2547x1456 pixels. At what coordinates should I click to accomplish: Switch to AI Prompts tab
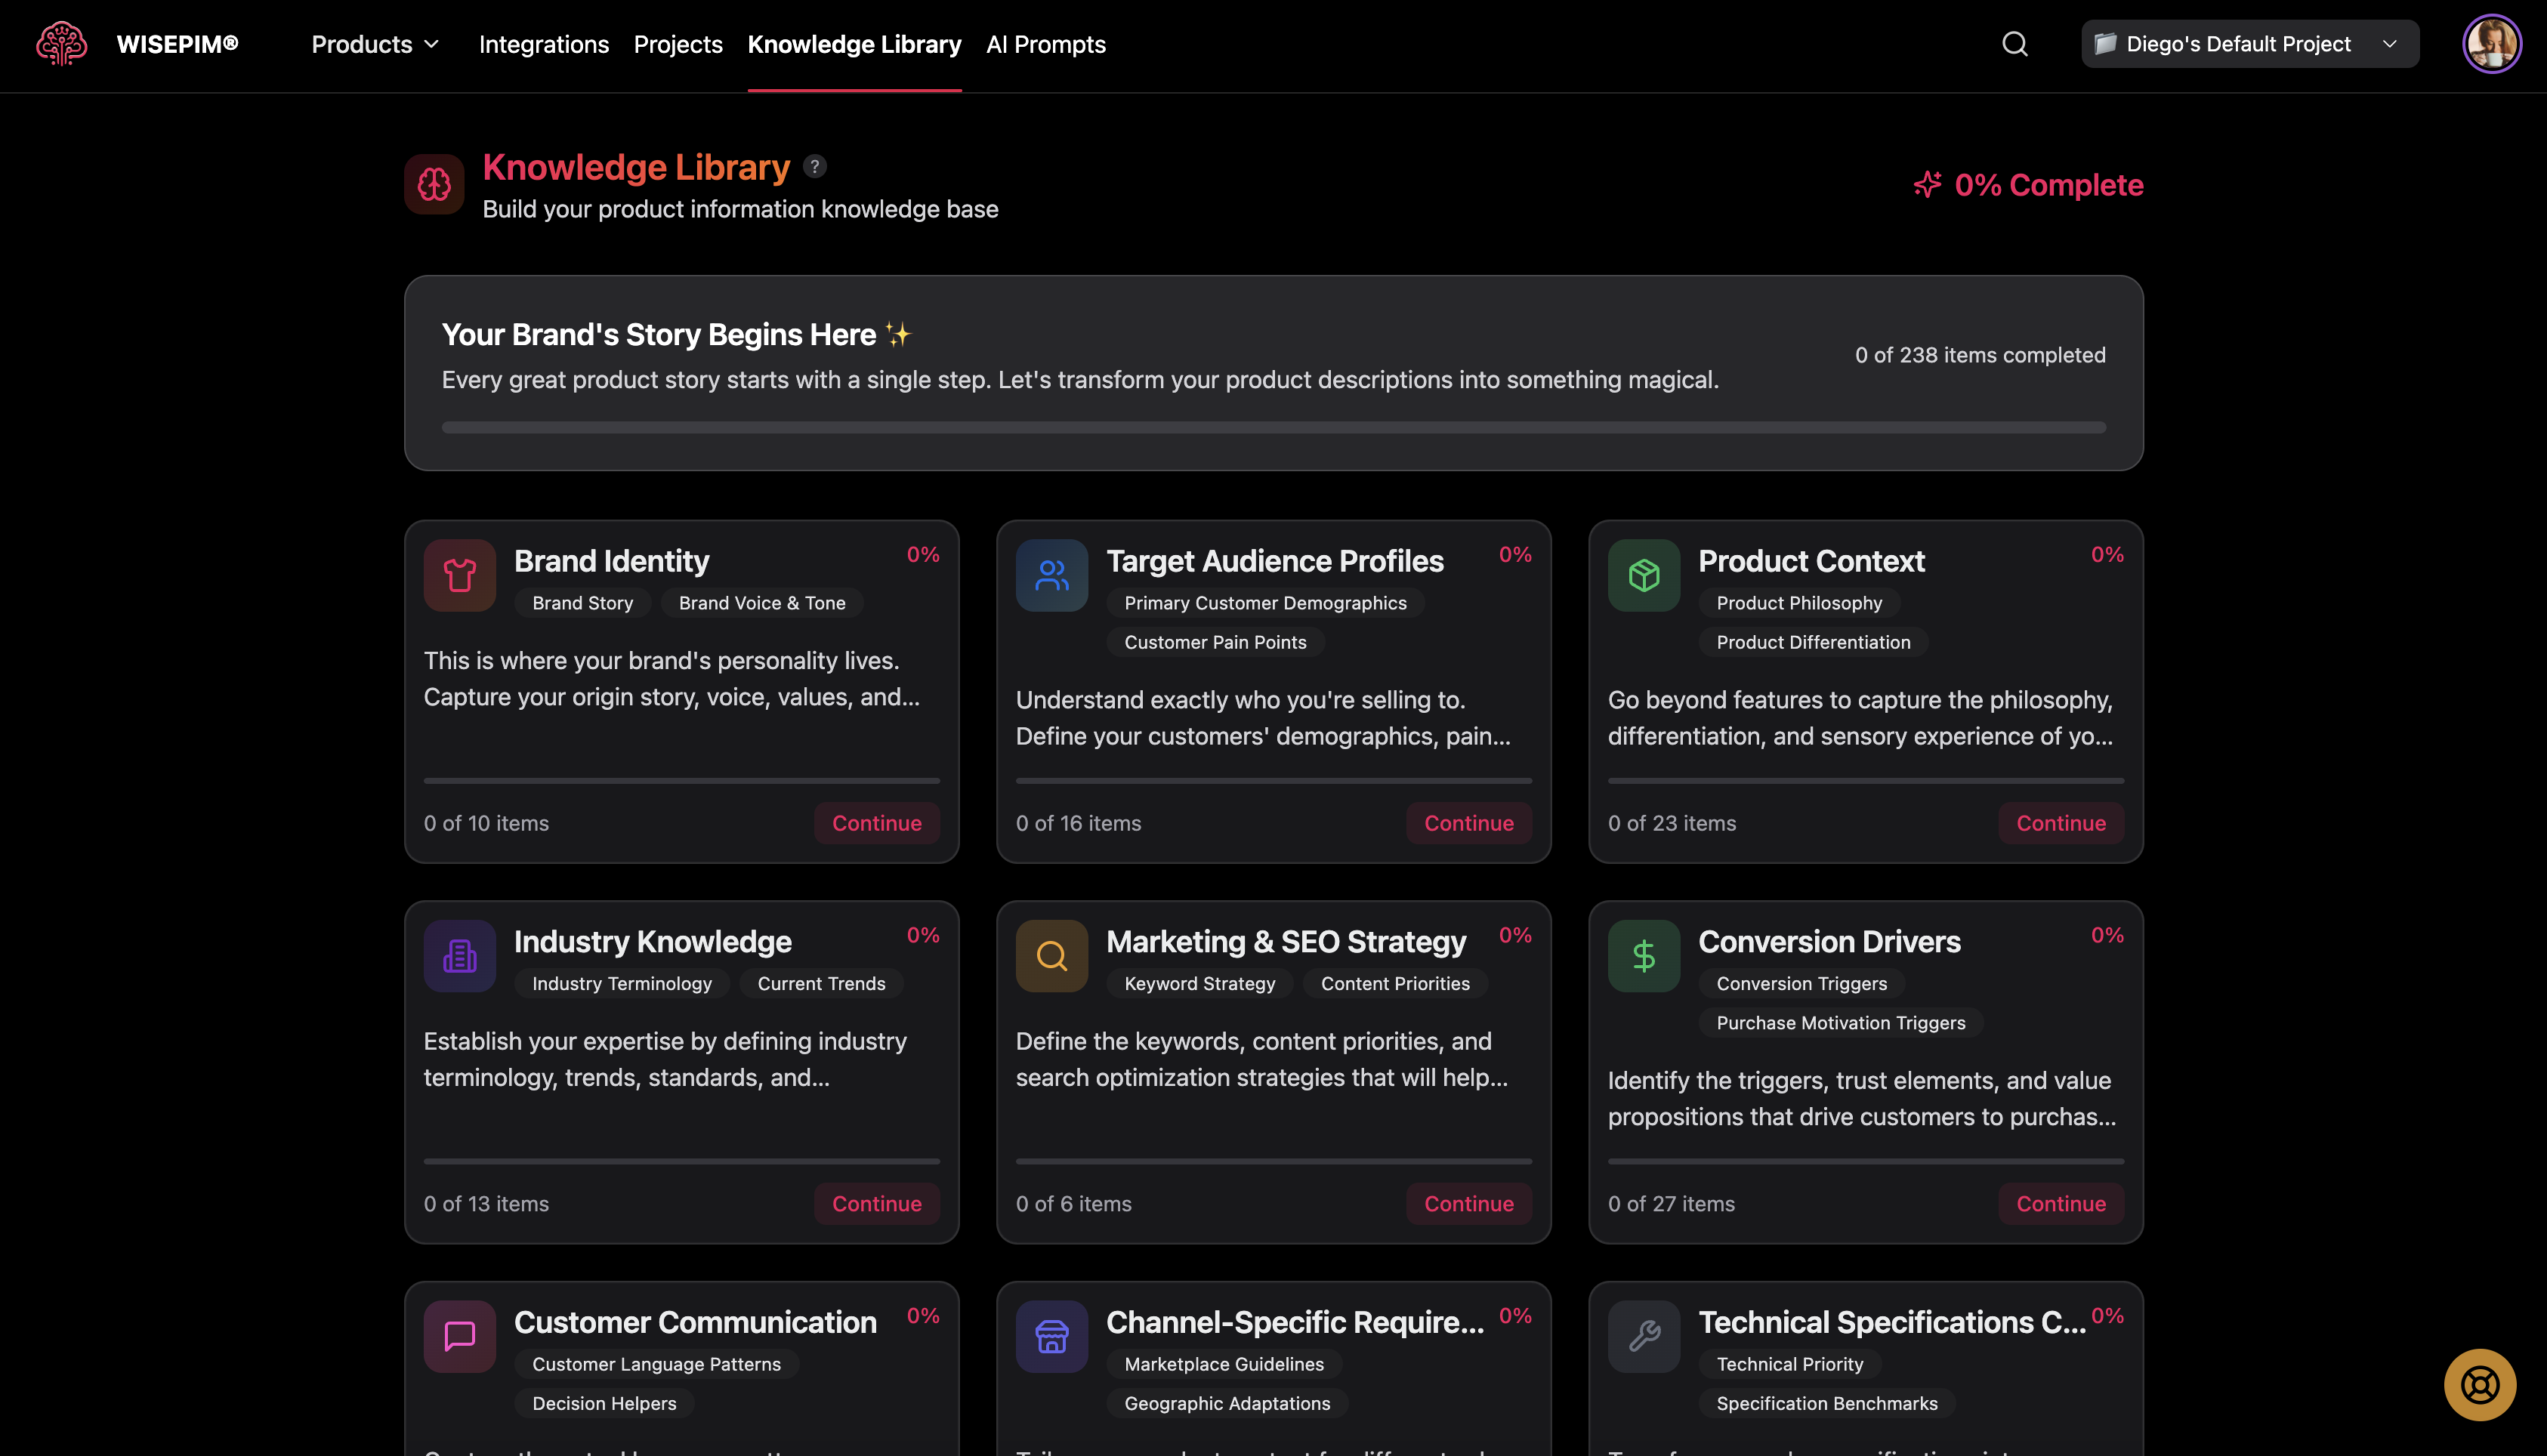pyautogui.click(x=1045, y=44)
